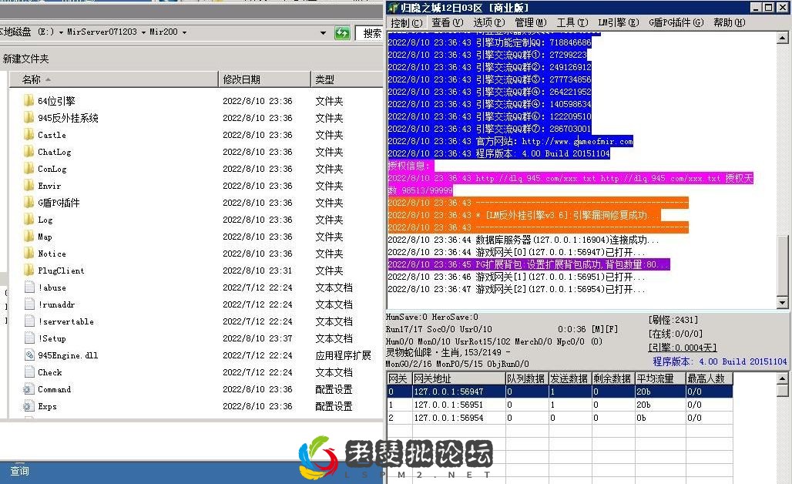
Task: Select the ChatLog folder icon
Action: point(29,152)
